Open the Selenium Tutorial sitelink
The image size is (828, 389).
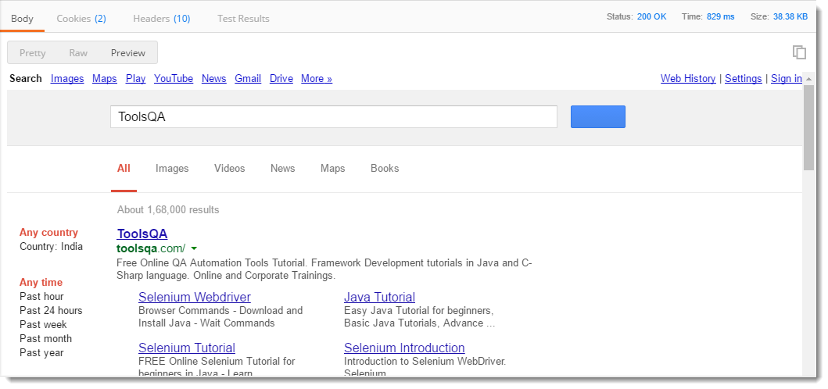coord(187,348)
